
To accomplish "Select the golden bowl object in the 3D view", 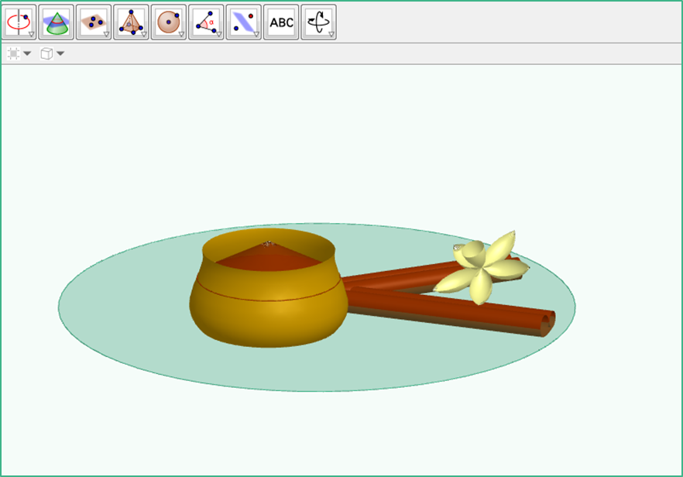I will click(x=269, y=288).
